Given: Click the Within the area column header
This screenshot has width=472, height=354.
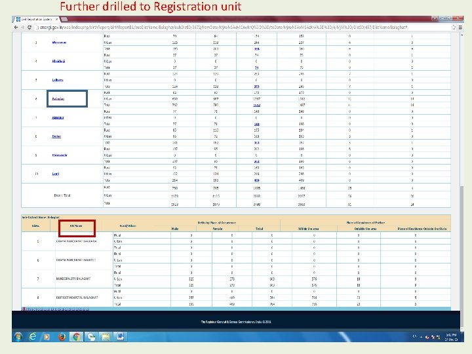Looking at the screenshot, I should point(309,229).
